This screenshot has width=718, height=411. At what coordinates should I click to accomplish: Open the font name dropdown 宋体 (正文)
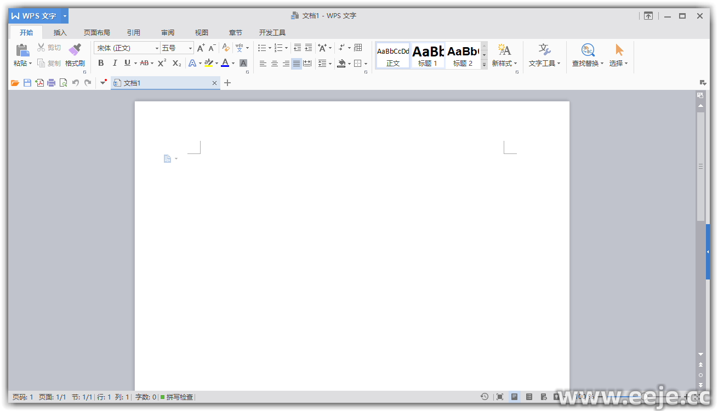point(157,48)
